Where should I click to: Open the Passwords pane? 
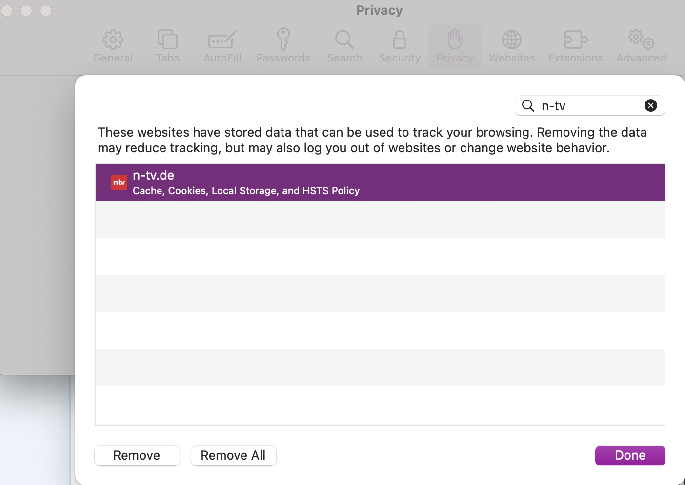pos(283,46)
